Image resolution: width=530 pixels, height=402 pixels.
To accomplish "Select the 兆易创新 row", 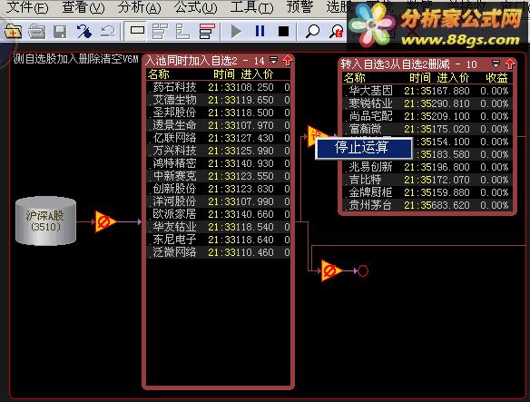I will [427, 167].
